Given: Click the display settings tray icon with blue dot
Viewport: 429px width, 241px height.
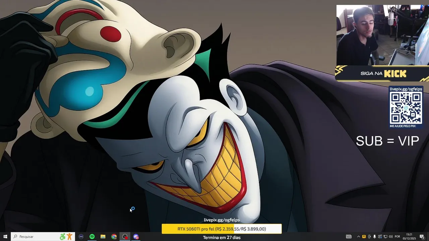Looking at the screenshot, I should 380,237.
